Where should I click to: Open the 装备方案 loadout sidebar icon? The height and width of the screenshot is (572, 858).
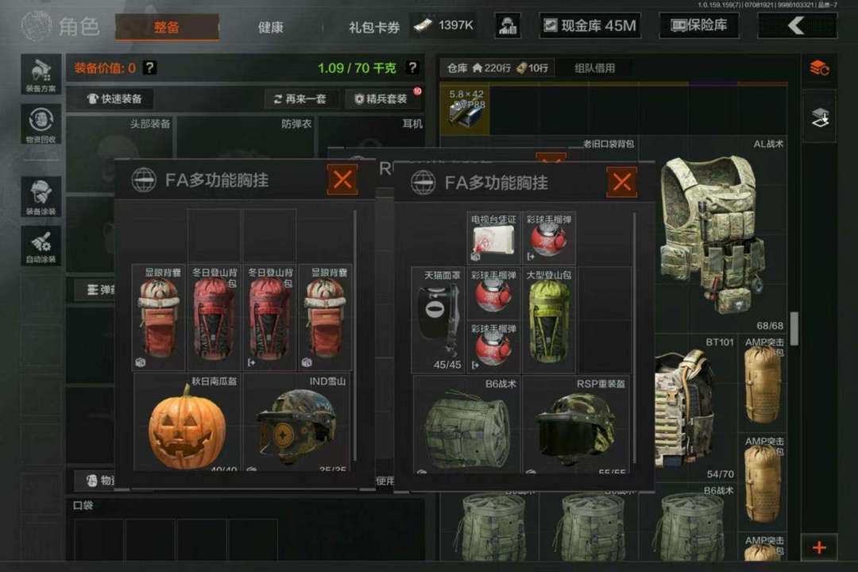tap(41, 74)
